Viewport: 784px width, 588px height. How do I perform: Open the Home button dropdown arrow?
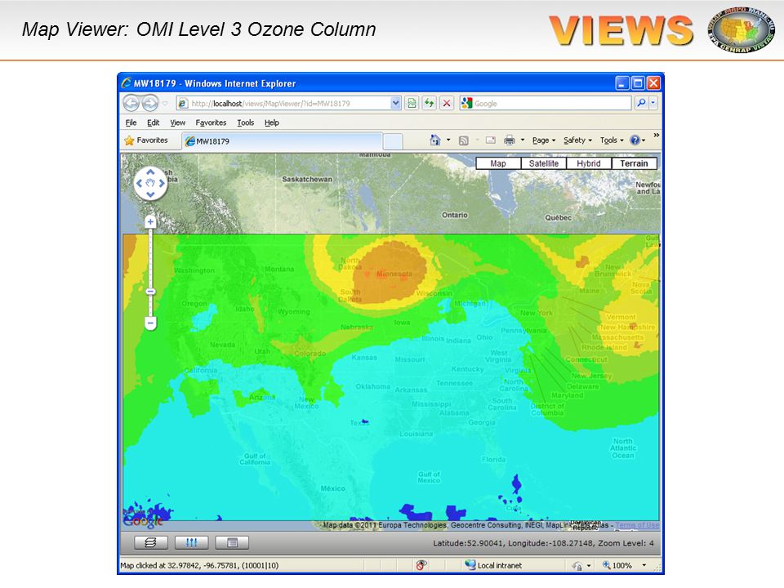(x=448, y=140)
